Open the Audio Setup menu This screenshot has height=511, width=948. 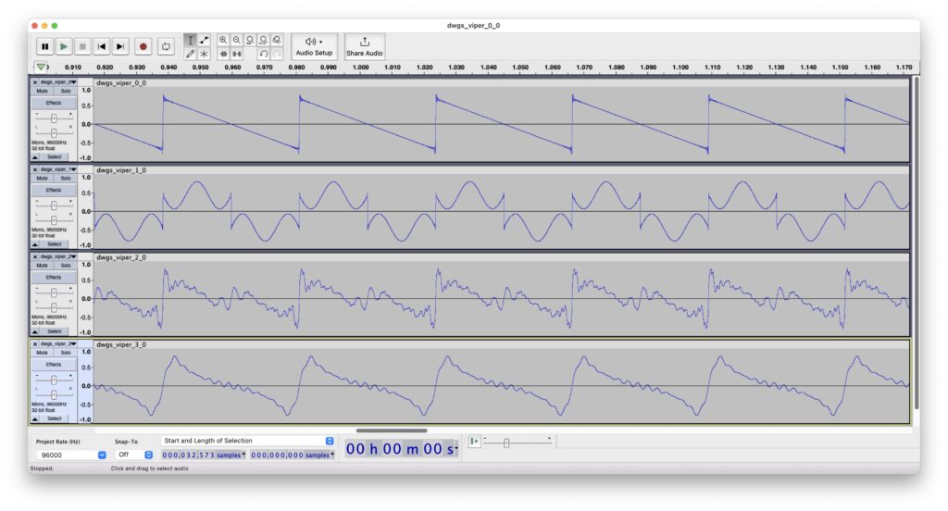click(x=314, y=46)
